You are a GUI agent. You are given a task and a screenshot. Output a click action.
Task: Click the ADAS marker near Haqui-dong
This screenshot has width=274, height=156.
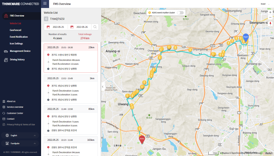154,70
